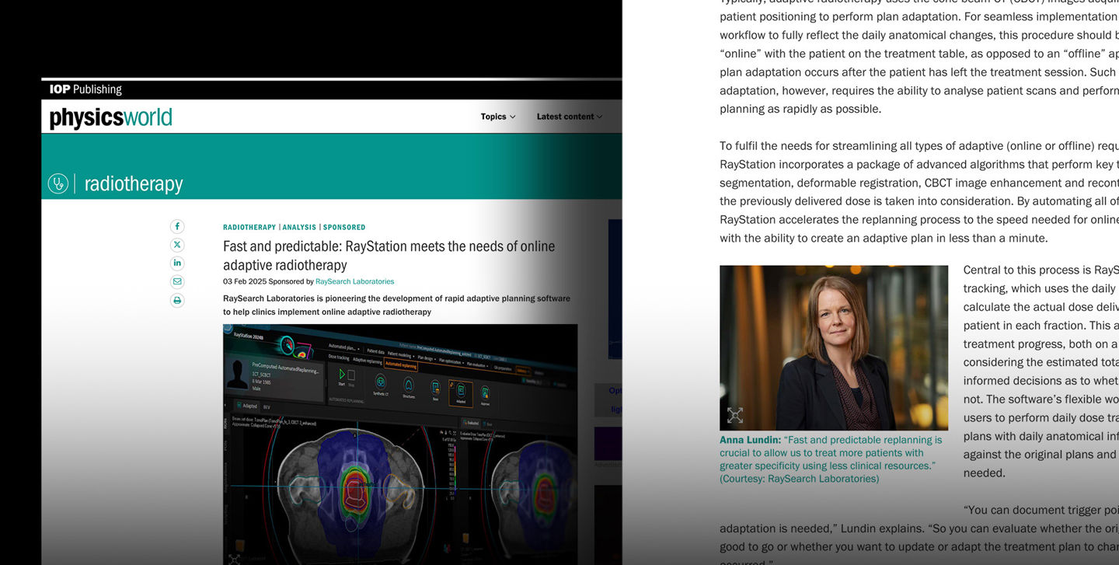The width and height of the screenshot is (1119, 565).
Task: Click the LinkedIn share icon
Action: pos(177,263)
